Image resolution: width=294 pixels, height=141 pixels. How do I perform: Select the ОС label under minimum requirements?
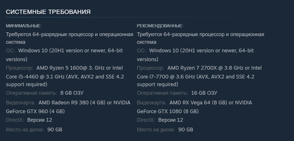[10, 50]
